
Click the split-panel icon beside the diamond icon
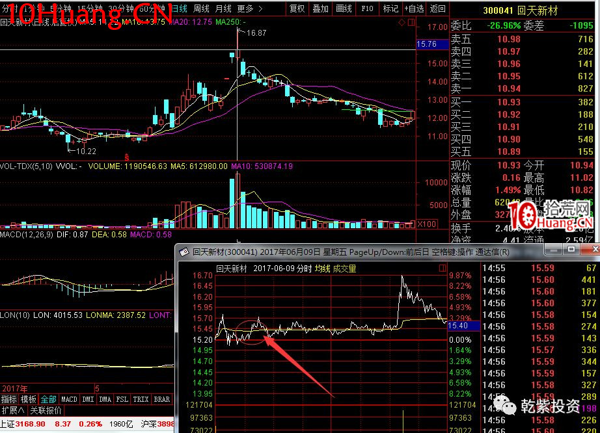coord(411,23)
